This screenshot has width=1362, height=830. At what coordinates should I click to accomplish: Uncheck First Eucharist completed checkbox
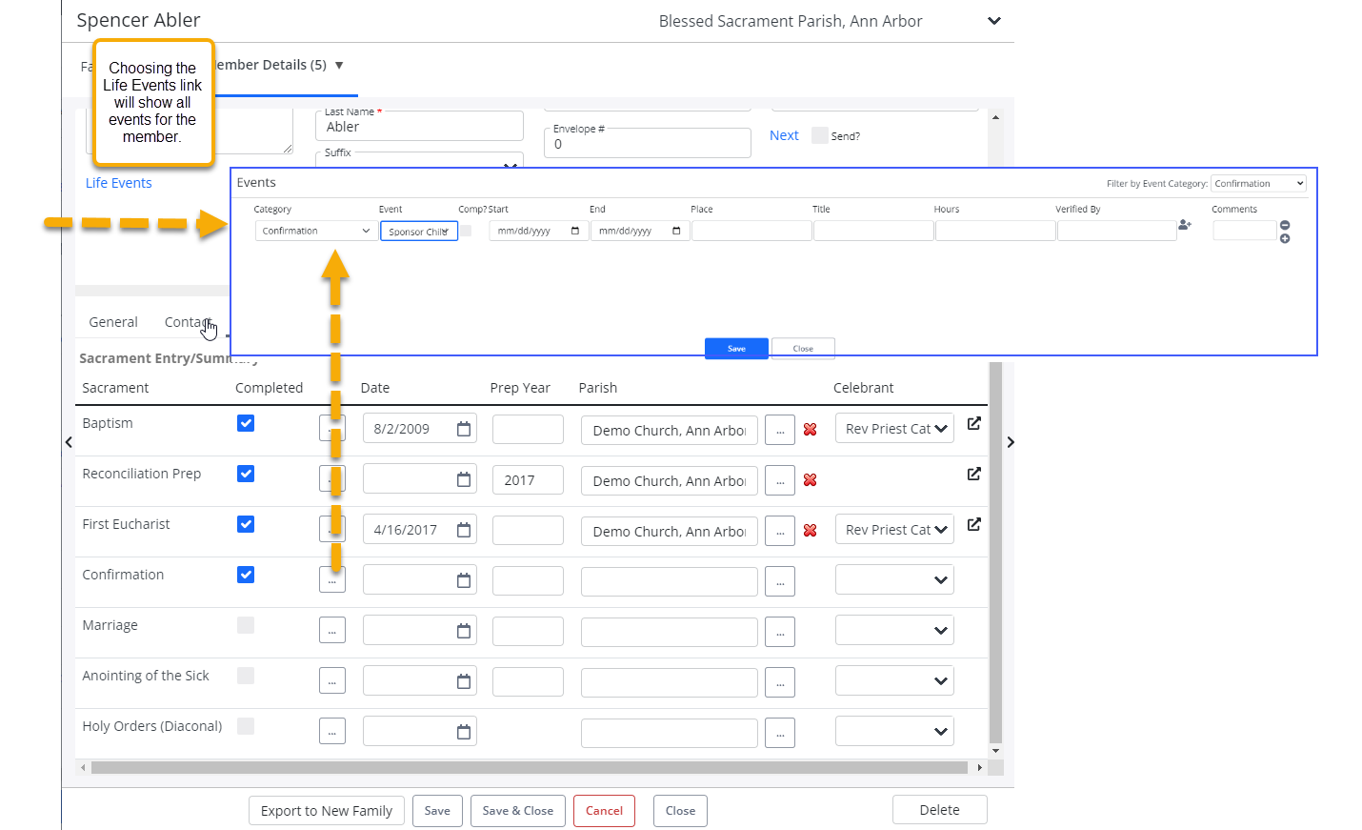(246, 524)
